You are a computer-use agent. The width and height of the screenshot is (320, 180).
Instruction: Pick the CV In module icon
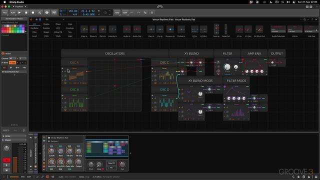[239, 29]
